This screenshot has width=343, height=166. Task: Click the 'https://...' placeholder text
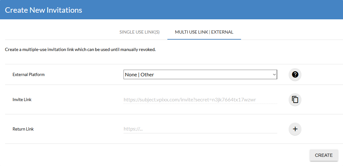133,129
